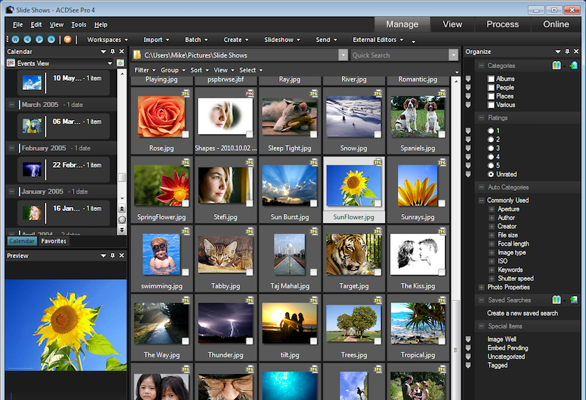Jump up with Calendar double-arrow up button

tap(122, 208)
